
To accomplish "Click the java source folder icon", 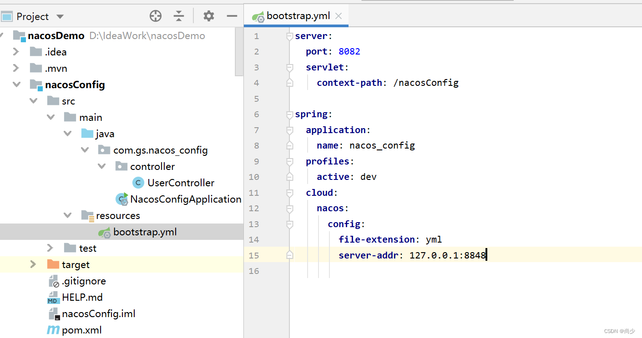I will [x=87, y=134].
